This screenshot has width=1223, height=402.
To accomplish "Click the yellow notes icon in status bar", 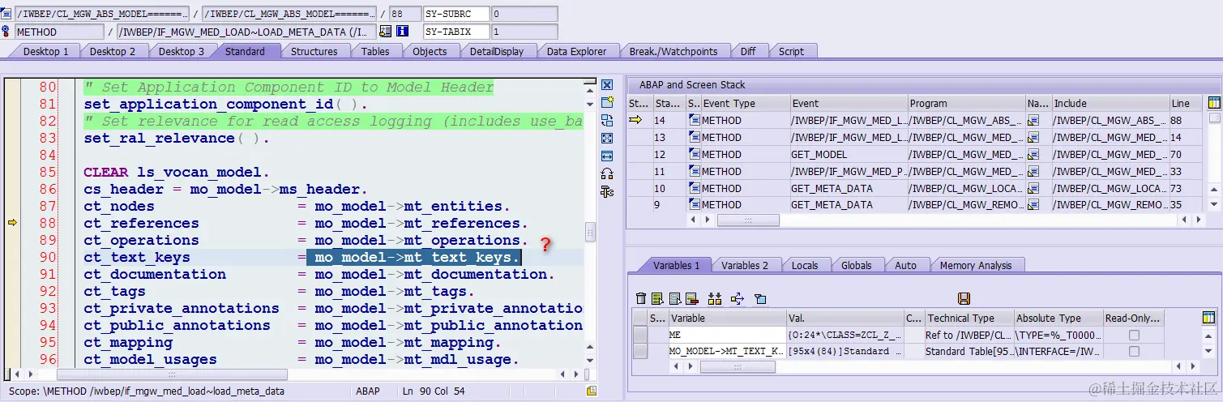I will [x=592, y=391].
